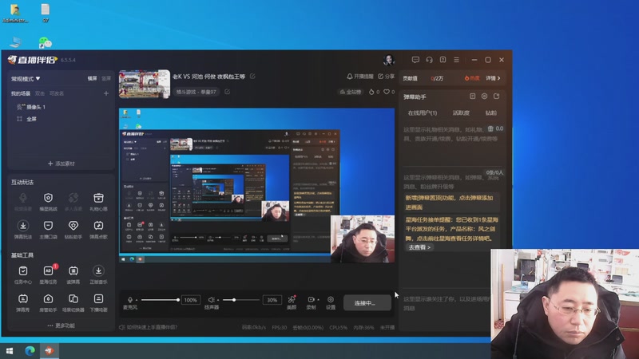639x359 pixels.
Task: Open the 下播鸣谢 tool icon
Action: [x=98, y=299]
